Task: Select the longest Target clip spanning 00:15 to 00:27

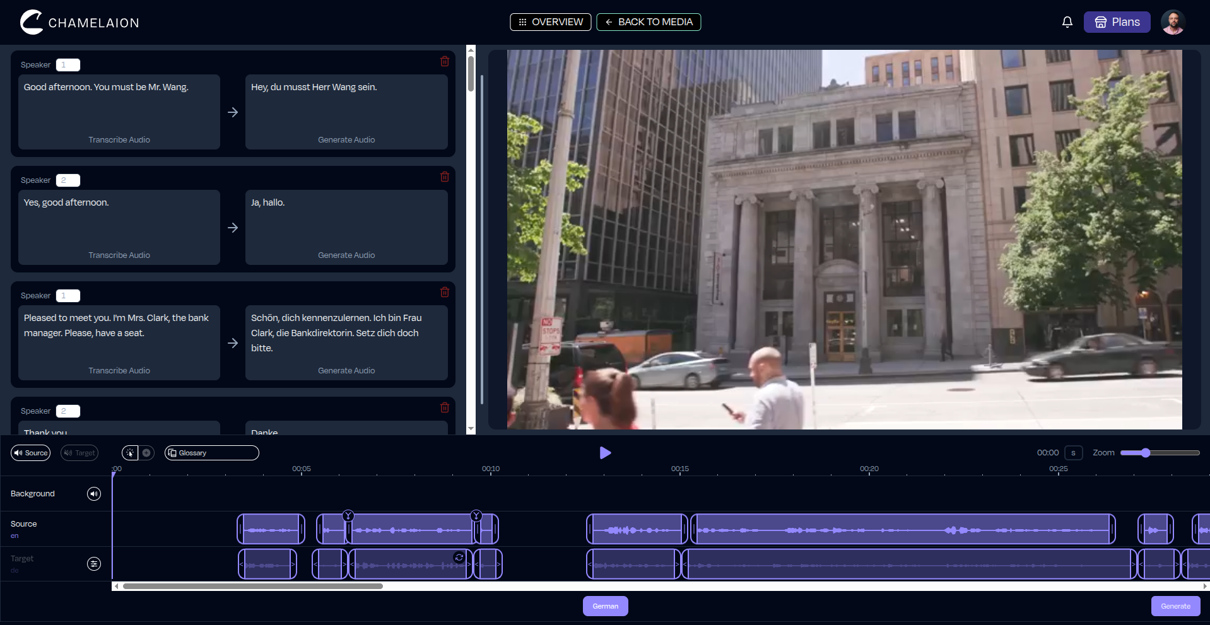Action: (x=909, y=564)
